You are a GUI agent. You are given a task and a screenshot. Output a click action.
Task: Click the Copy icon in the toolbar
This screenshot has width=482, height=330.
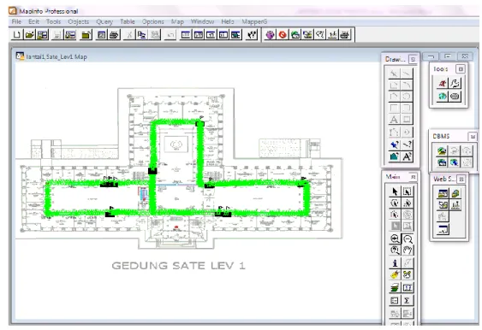141,35
